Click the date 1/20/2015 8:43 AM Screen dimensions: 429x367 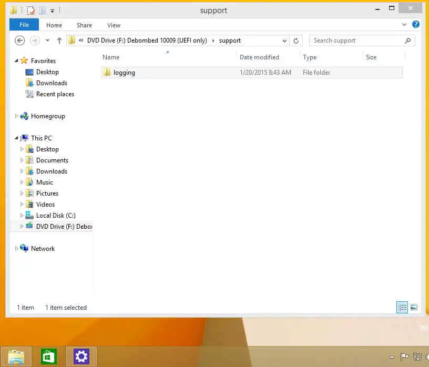(265, 73)
